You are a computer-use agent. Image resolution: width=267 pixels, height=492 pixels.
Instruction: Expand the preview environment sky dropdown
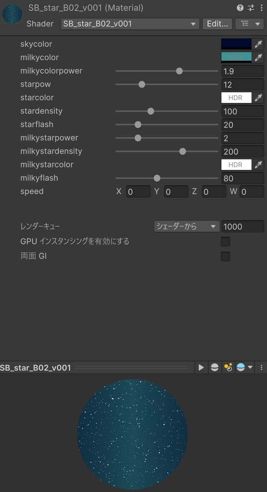click(x=244, y=367)
